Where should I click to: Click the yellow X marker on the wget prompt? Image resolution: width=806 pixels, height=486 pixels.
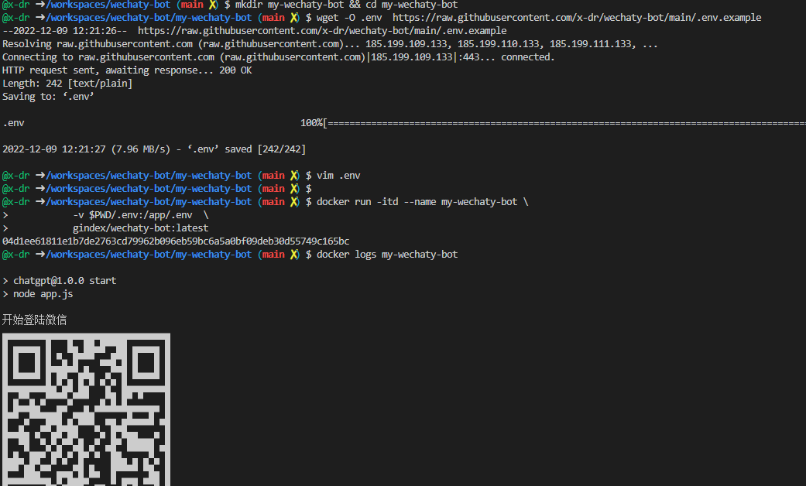tap(294, 18)
